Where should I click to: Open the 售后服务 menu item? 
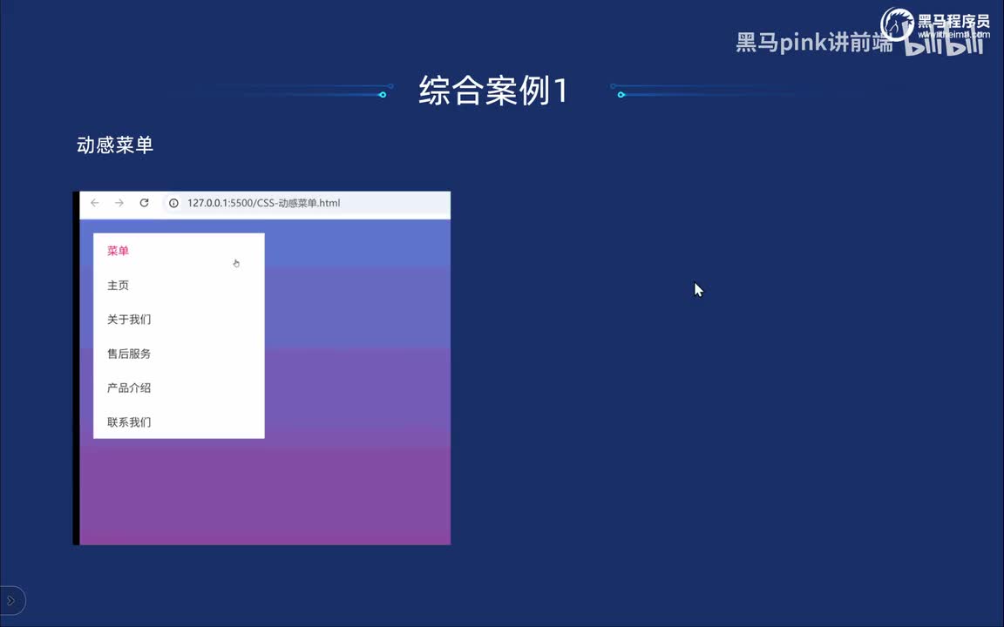click(129, 354)
